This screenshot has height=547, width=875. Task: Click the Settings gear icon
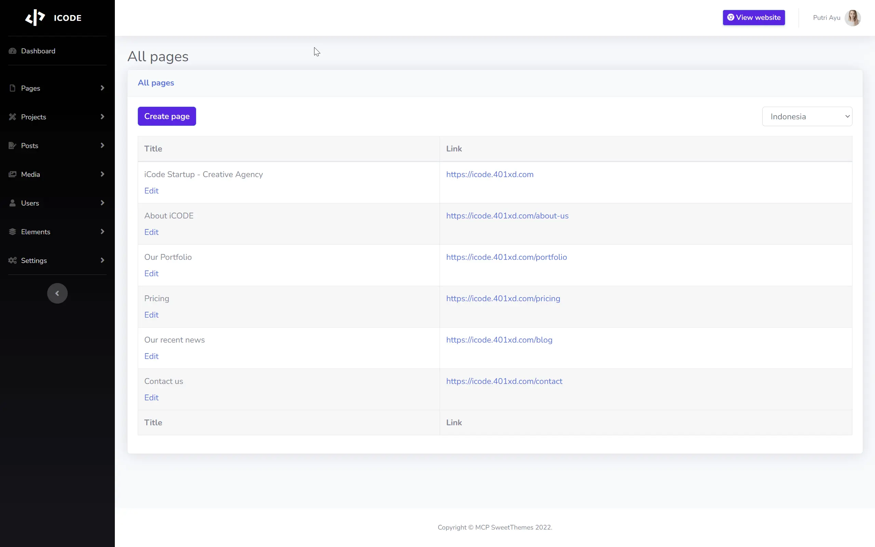tap(13, 260)
